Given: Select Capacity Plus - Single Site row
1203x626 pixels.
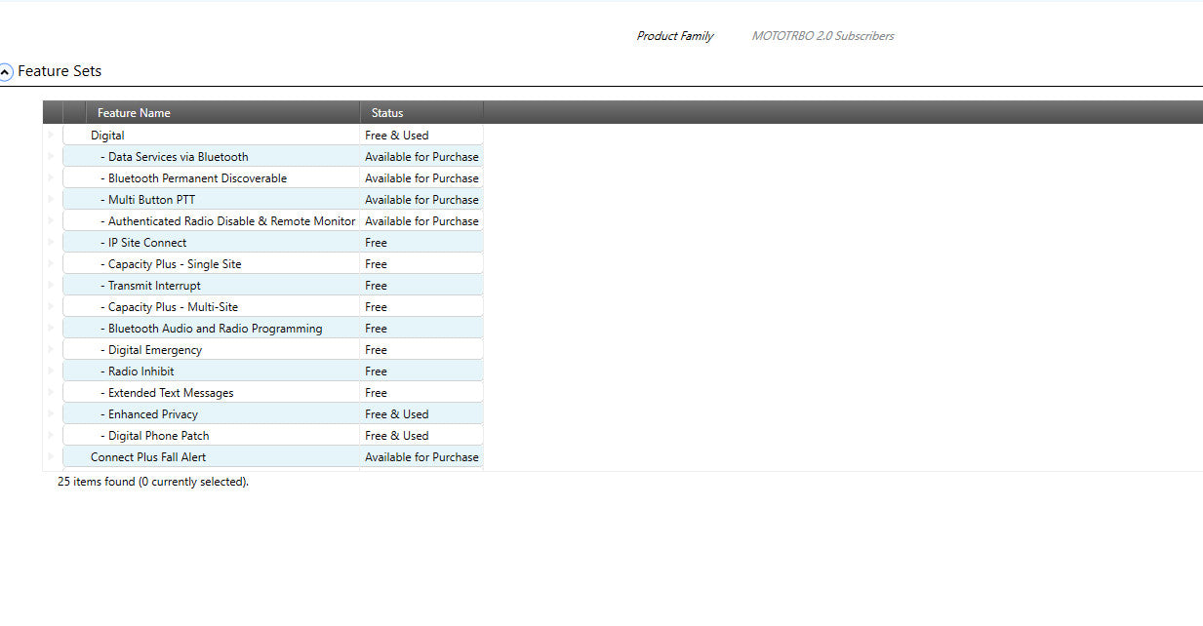Looking at the screenshot, I should (x=273, y=263).
